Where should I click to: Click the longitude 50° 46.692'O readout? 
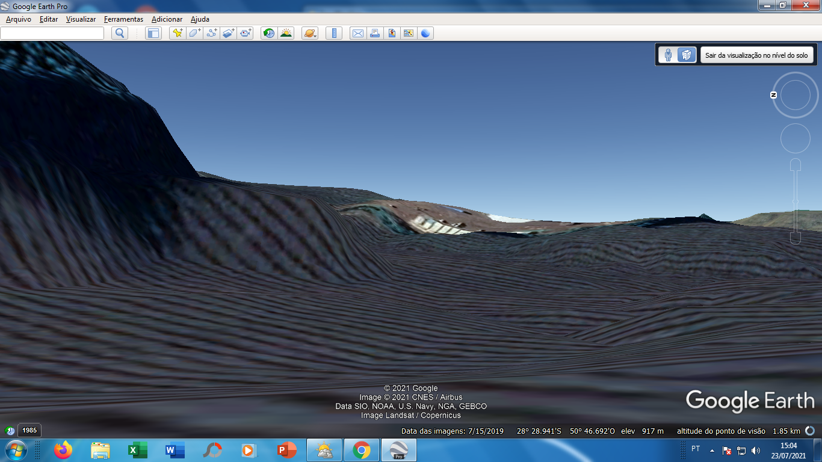tap(592, 431)
